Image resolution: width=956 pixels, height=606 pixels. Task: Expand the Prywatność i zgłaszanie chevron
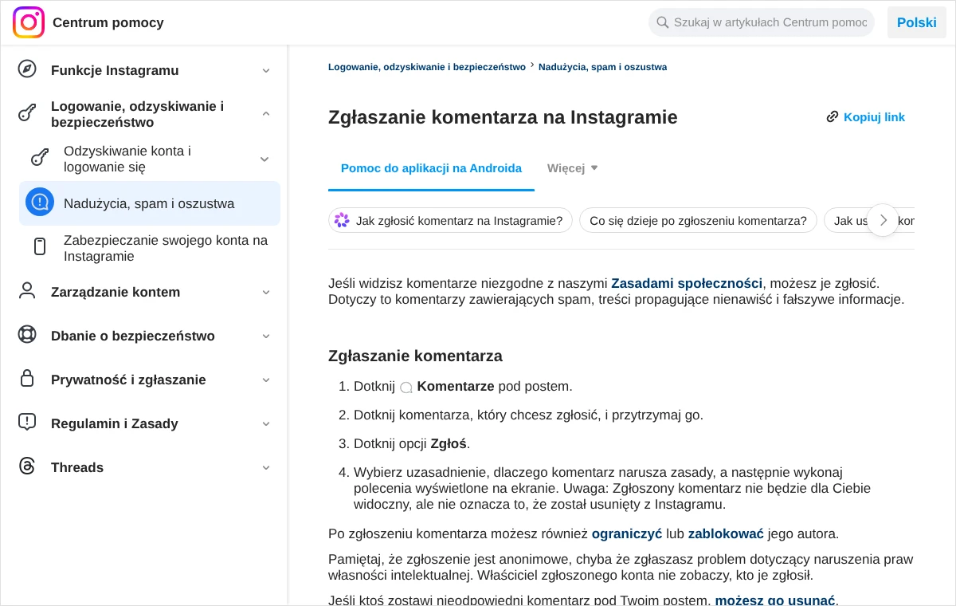[x=266, y=380]
